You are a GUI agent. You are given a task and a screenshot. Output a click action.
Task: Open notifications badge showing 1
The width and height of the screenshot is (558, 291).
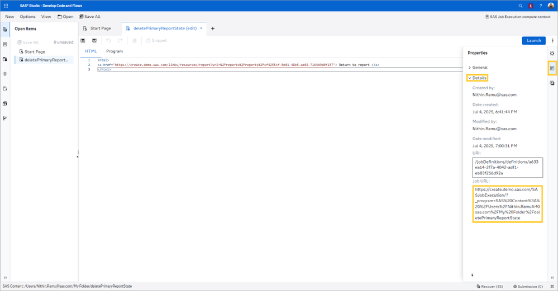tap(531, 6)
